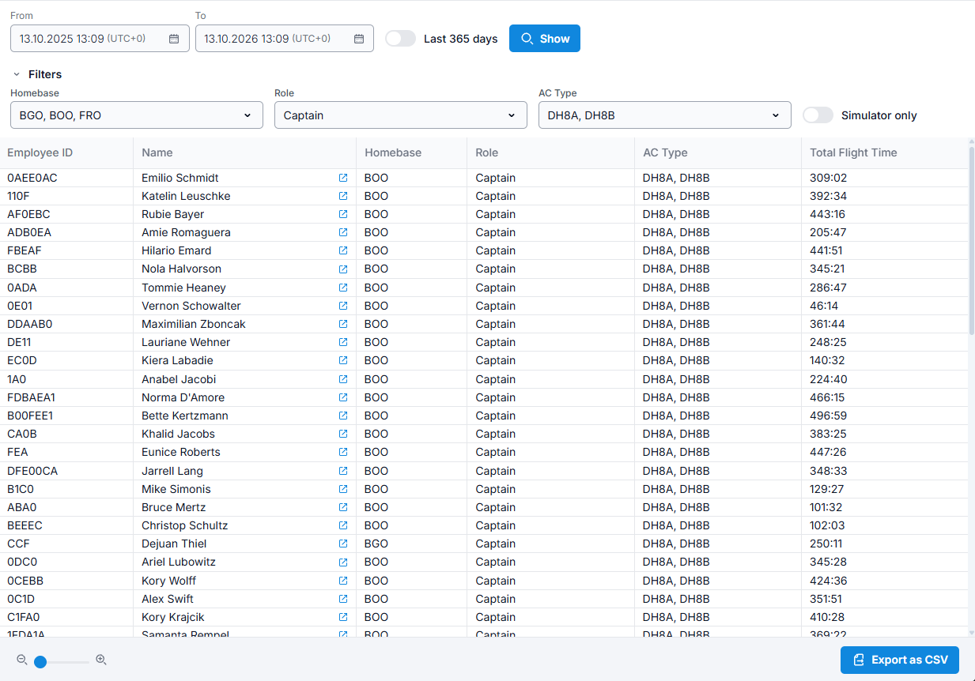
Task: Open Anabel Jacobi's external link icon
Action: point(343,379)
